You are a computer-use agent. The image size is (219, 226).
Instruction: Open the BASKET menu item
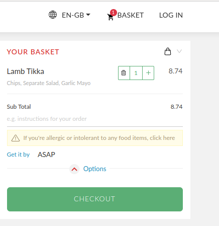pyautogui.click(x=131, y=15)
